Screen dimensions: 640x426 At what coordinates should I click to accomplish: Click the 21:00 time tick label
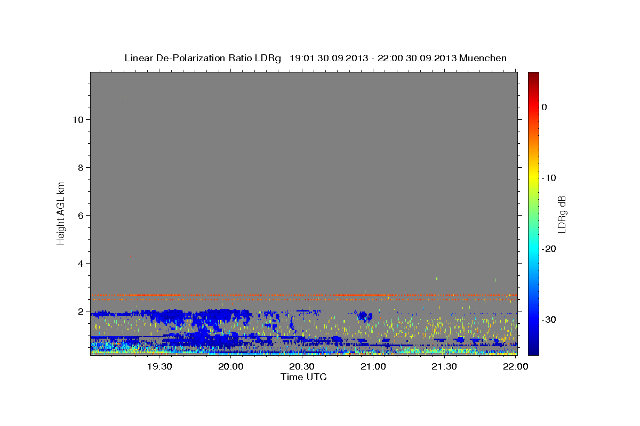coord(373,367)
